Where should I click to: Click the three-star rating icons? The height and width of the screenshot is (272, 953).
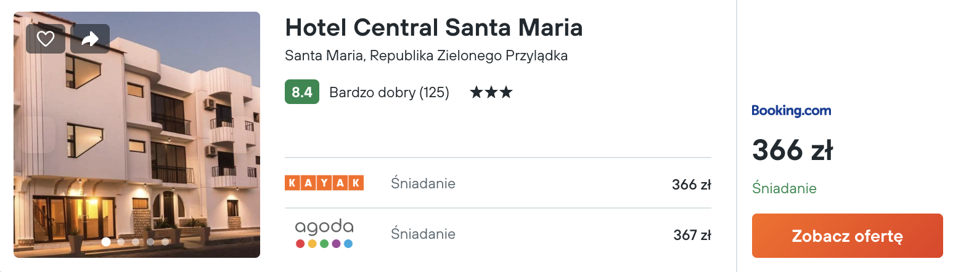pos(491,93)
